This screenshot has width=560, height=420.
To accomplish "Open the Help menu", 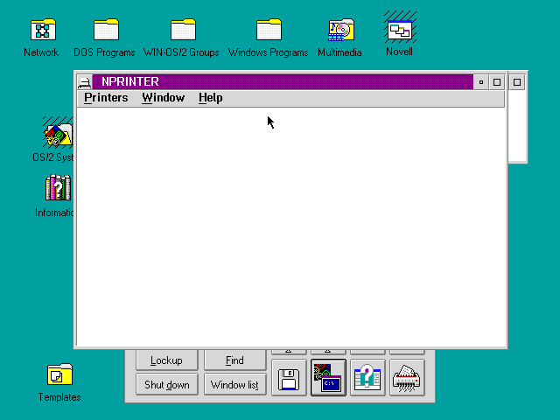I will (x=211, y=98).
